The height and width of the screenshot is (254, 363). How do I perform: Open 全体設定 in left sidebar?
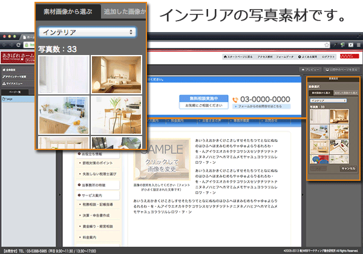(x=12, y=70)
